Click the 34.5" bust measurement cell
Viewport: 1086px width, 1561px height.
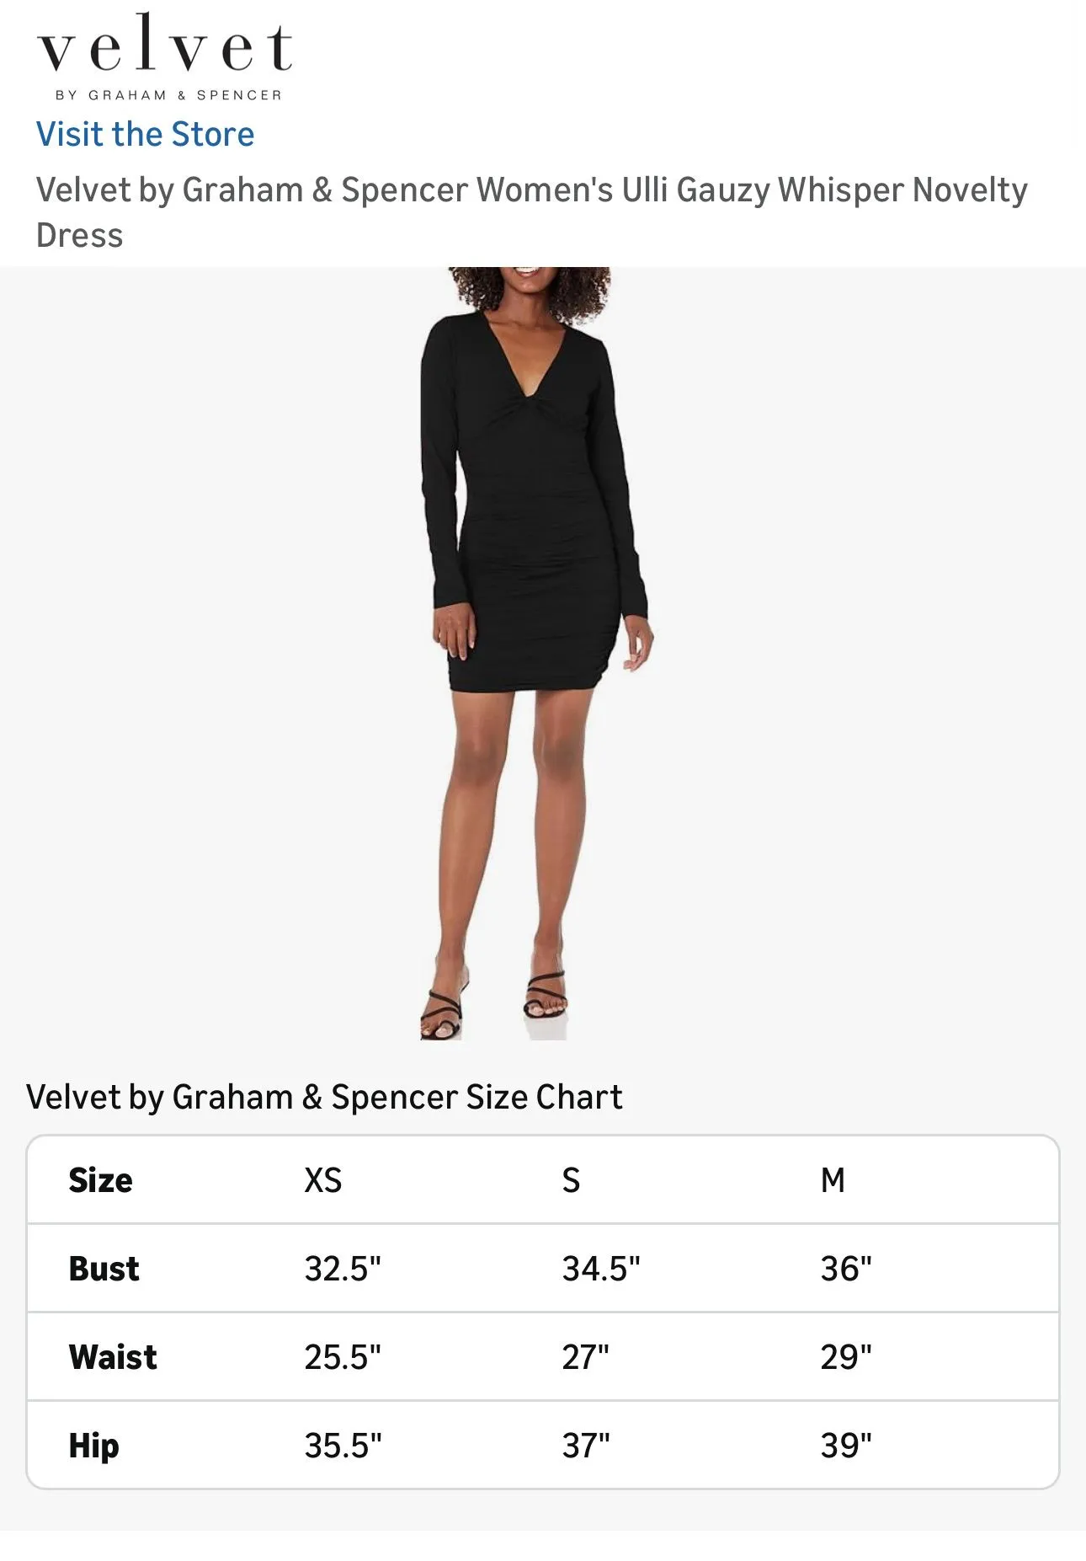tap(601, 1269)
